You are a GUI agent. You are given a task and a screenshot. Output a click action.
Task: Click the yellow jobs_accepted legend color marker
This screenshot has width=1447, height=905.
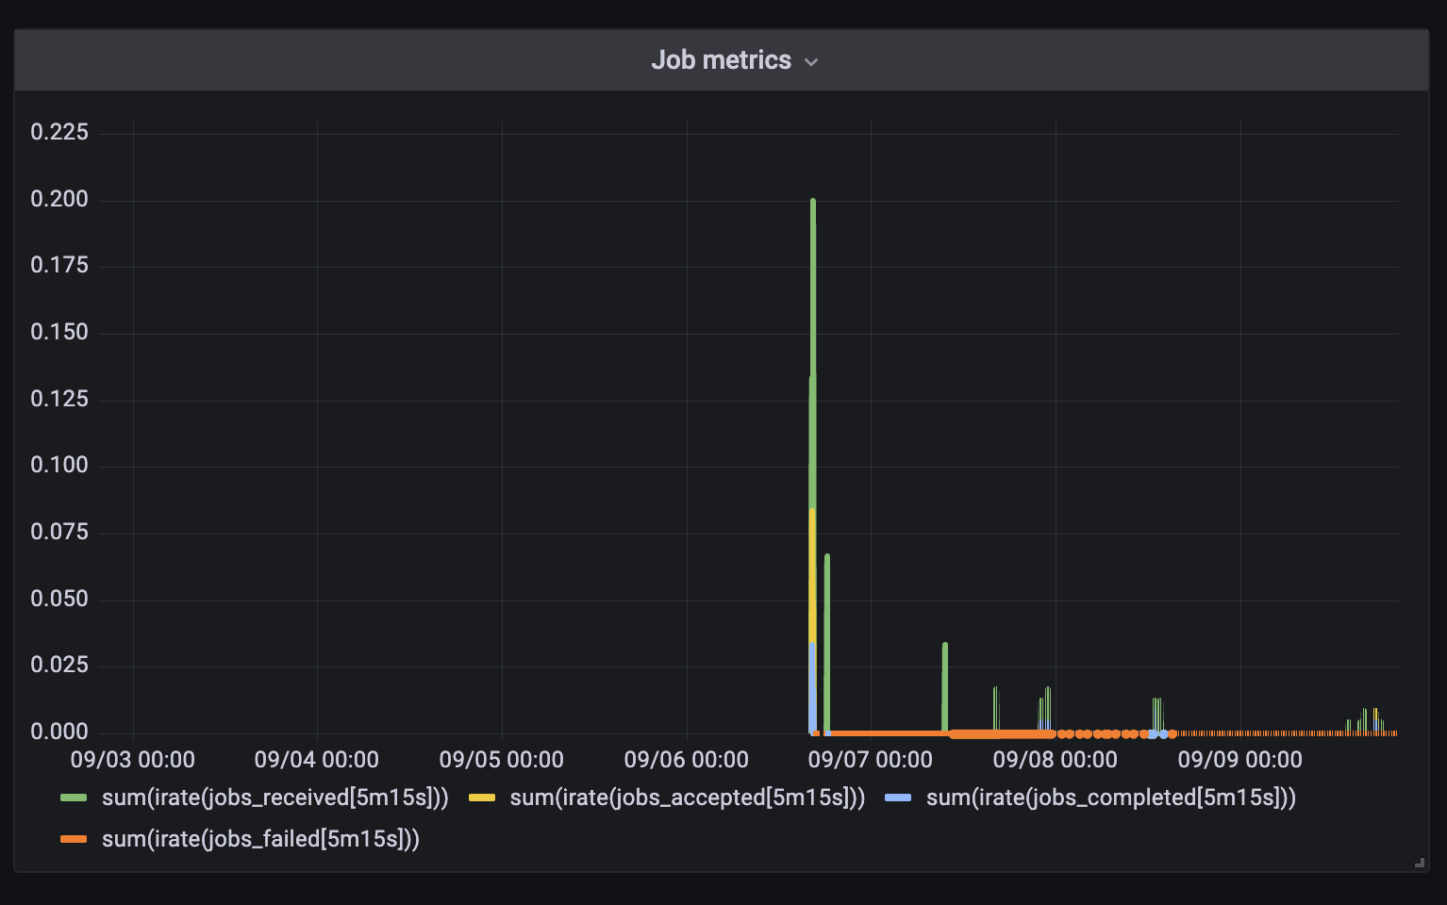click(x=483, y=797)
